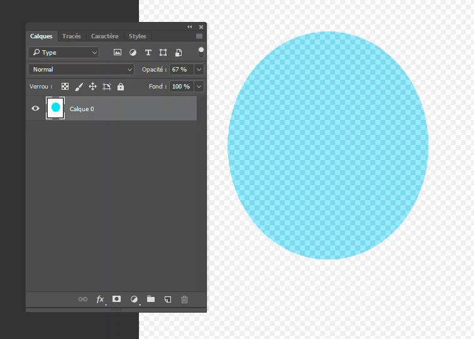The image size is (474, 339).
Task: Expand the Opacité slider arrow
Action: coord(199,70)
